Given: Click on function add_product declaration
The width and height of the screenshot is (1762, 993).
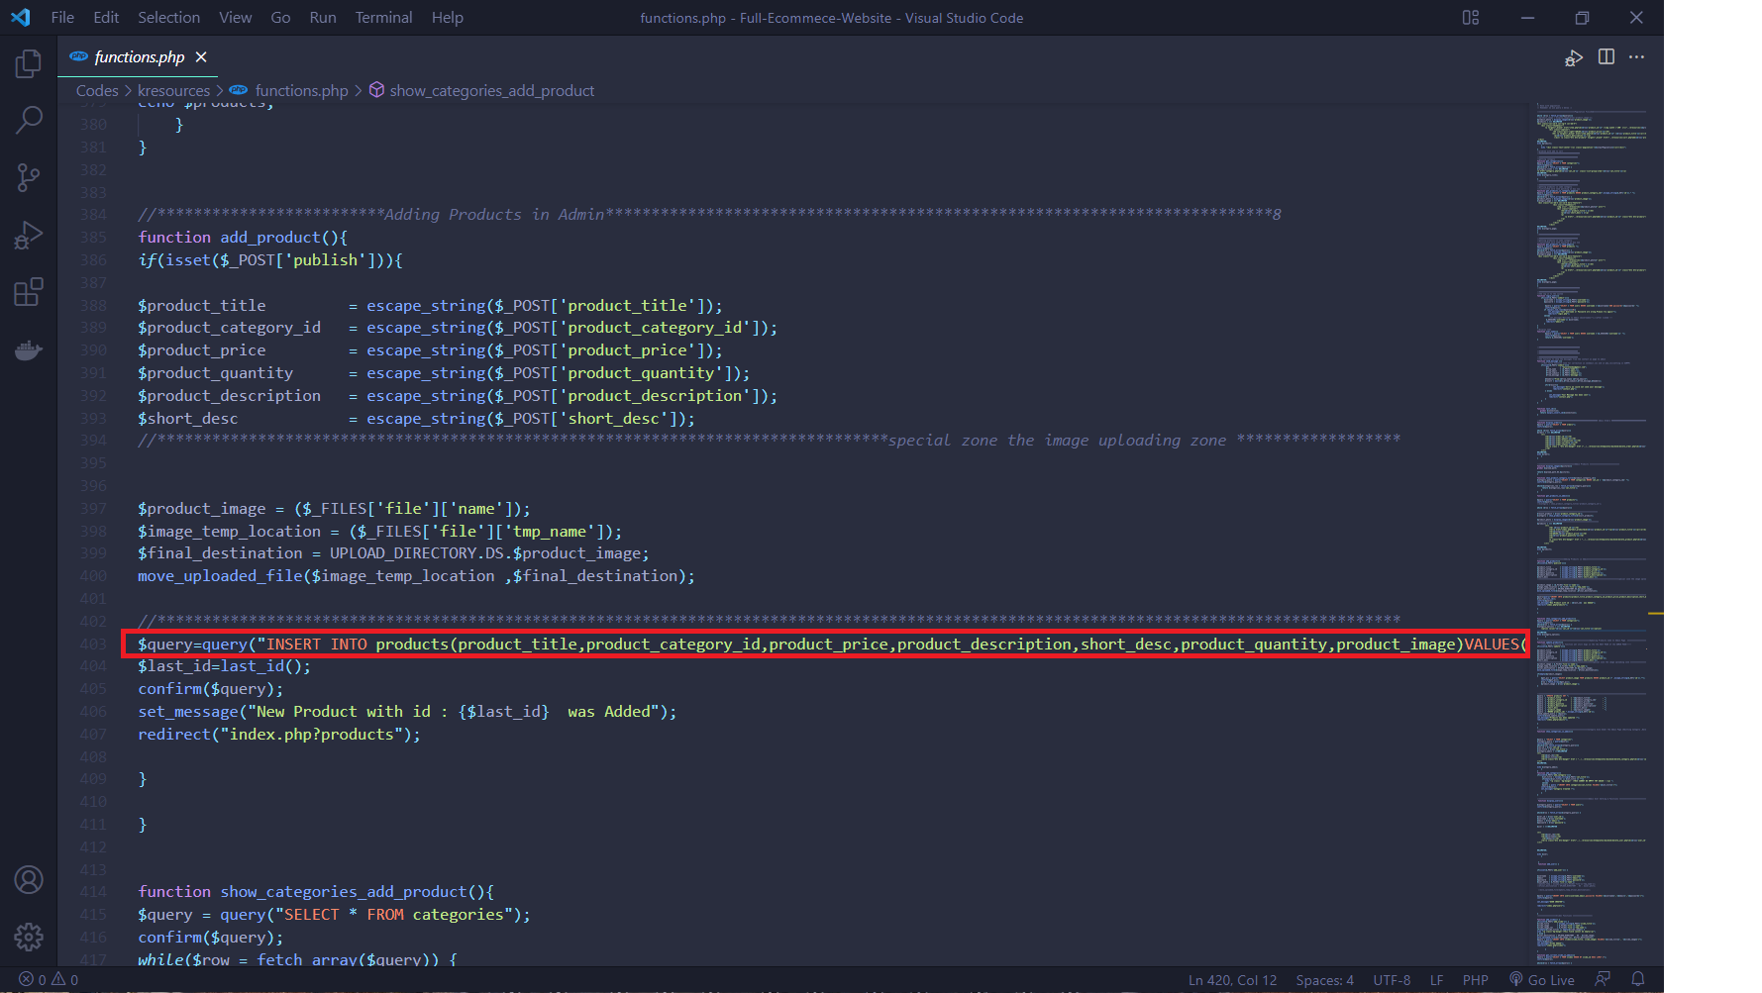Looking at the screenshot, I should (x=243, y=238).
